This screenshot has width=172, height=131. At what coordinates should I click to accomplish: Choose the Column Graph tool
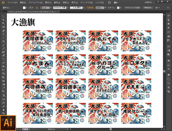coord(3,99)
